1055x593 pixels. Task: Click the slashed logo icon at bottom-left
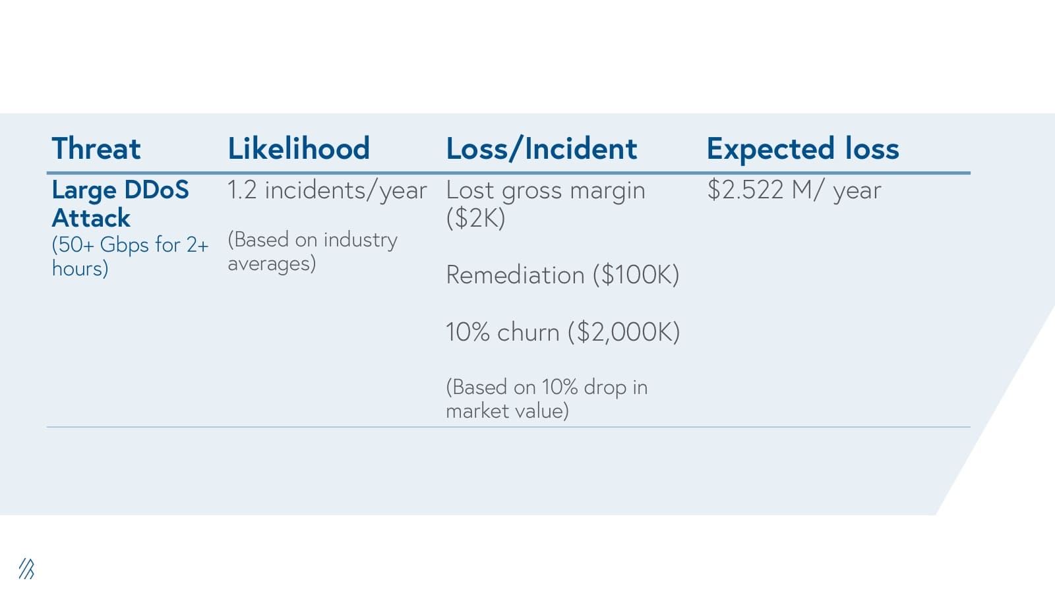[x=26, y=569]
